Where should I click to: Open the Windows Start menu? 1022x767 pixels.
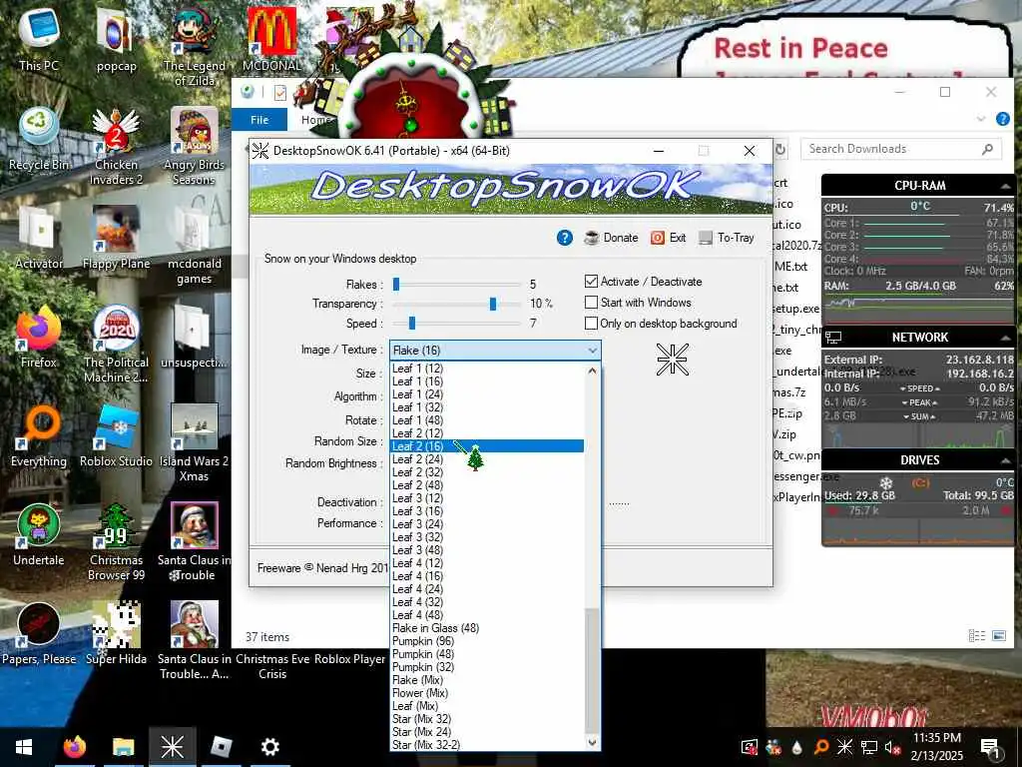click(24, 747)
